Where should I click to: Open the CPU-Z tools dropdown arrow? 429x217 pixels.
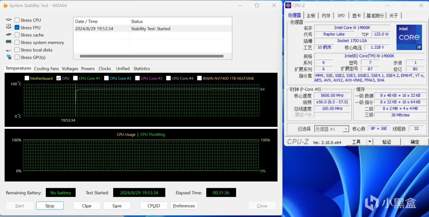coord(370,142)
